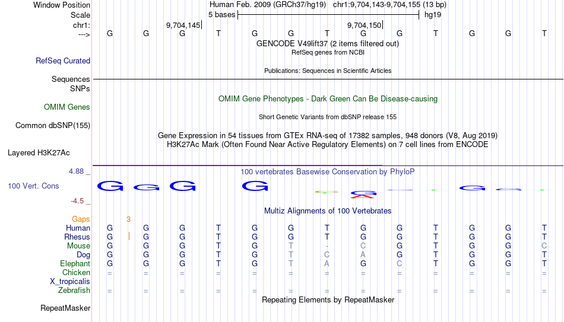Viewport: 564px width, 322px height.
Task: Click the Short Genetic Variants dbSNP title
Action: coord(327,117)
